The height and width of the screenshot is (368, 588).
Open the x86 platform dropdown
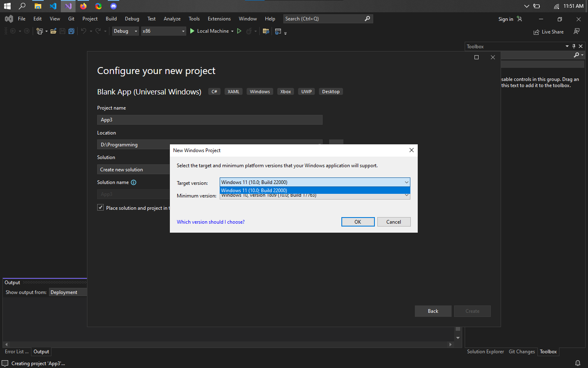pos(183,31)
